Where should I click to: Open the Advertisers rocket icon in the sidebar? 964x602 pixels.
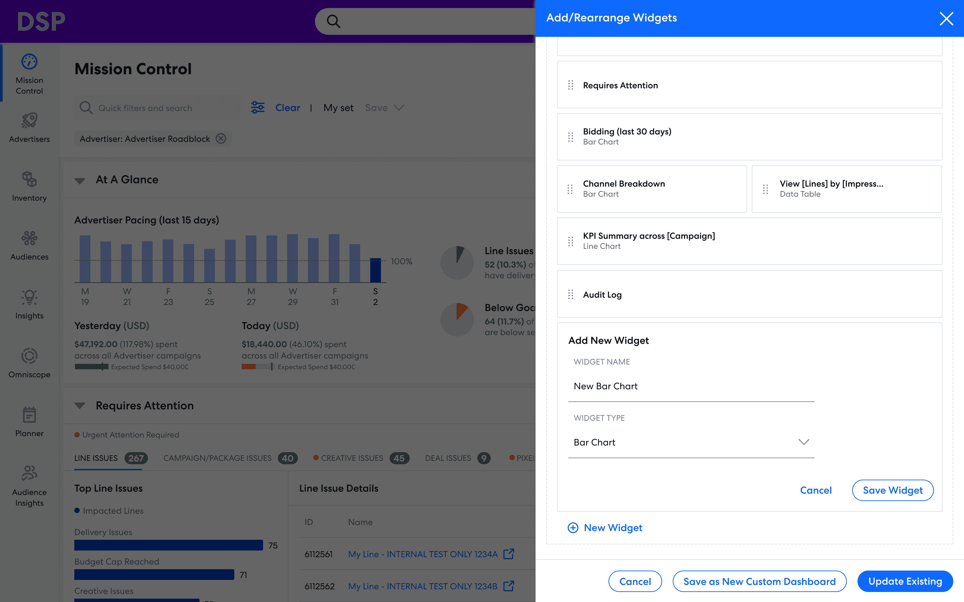[x=29, y=120]
